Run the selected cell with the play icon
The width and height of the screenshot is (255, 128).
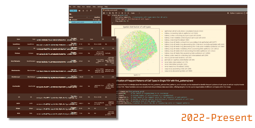pyautogui.click(x=119, y=13)
